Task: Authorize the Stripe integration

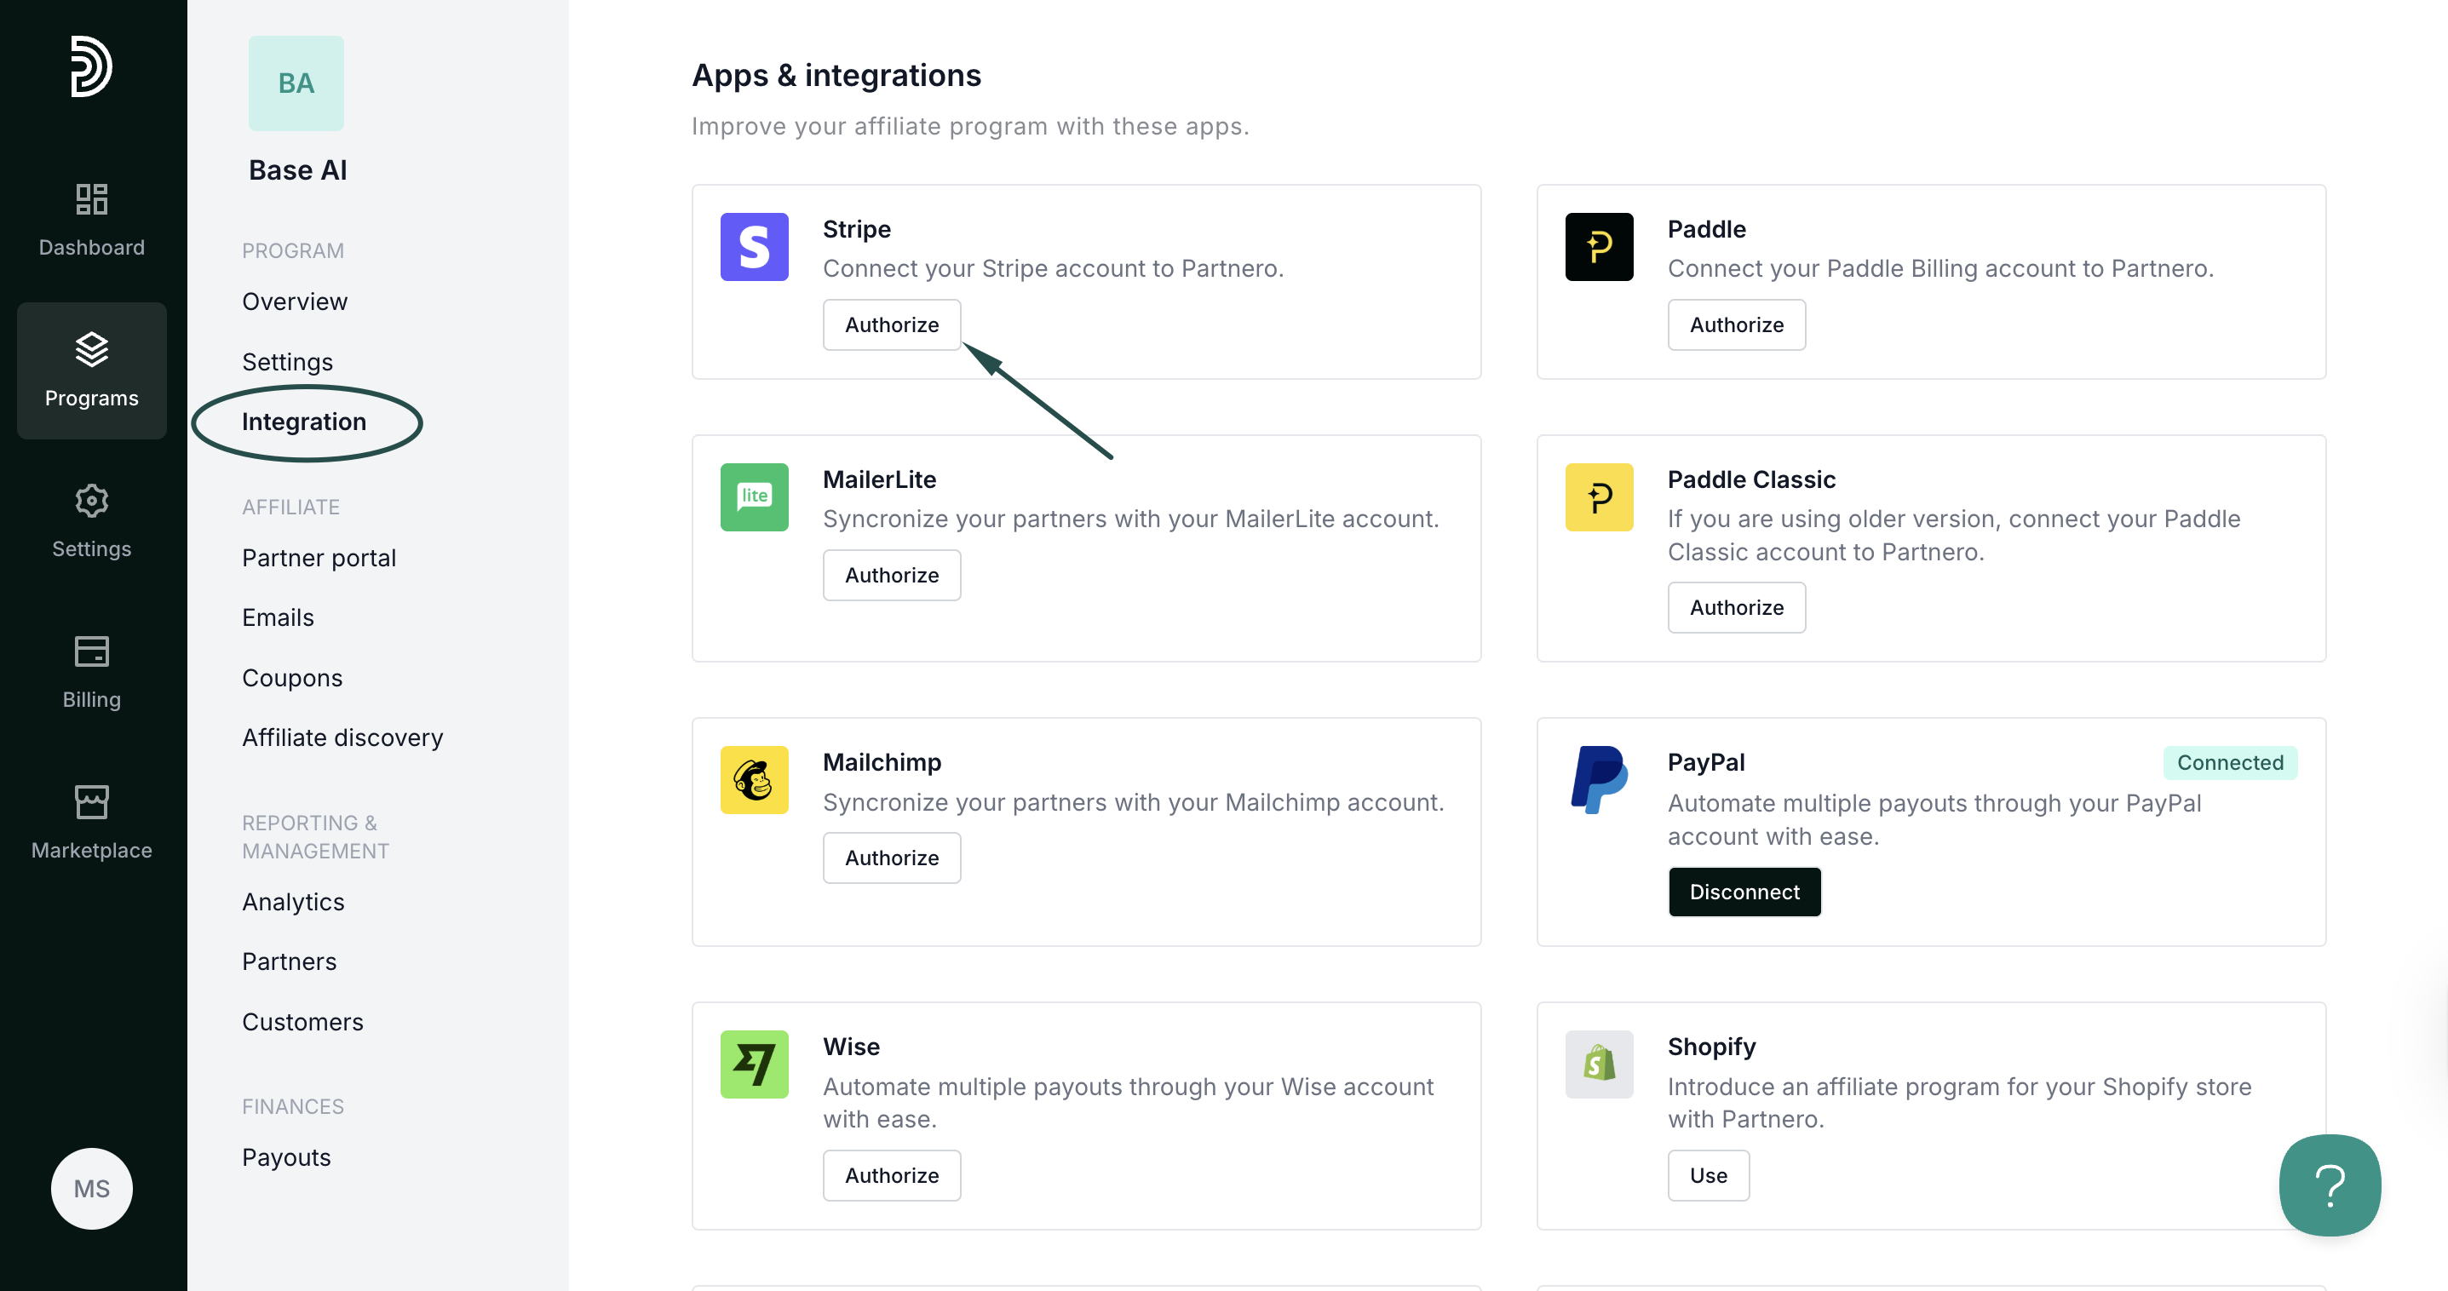Action: [x=892, y=325]
